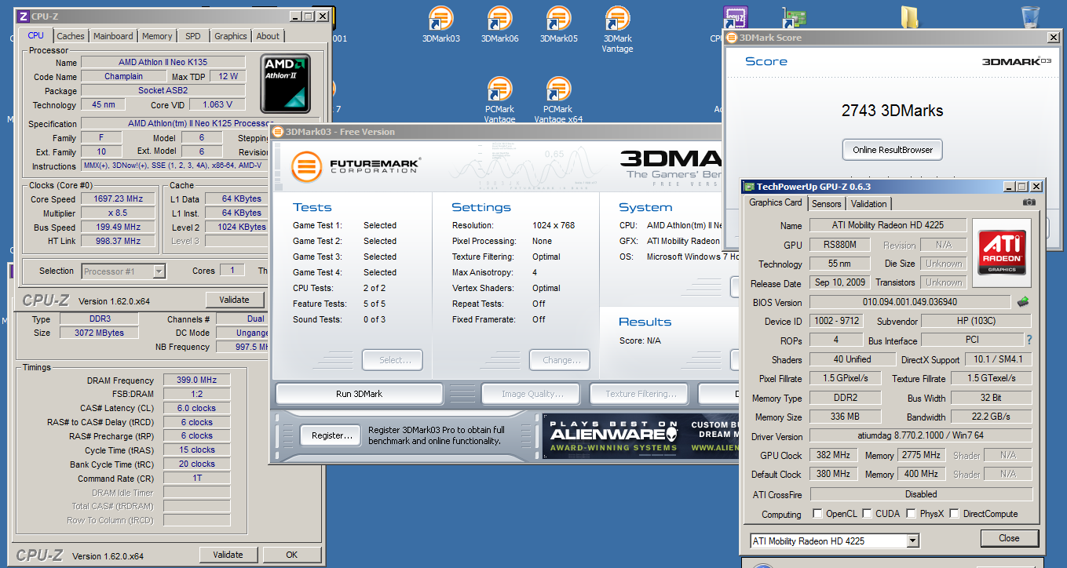Image resolution: width=1067 pixels, height=568 pixels.
Task: Select the 3DMark Vantage desktop icon
Action: pyautogui.click(x=617, y=30)
